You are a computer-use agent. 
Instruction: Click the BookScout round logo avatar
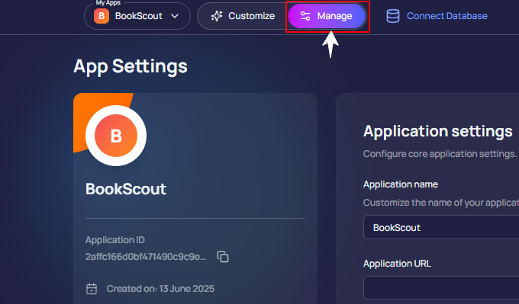pos(116,136)
